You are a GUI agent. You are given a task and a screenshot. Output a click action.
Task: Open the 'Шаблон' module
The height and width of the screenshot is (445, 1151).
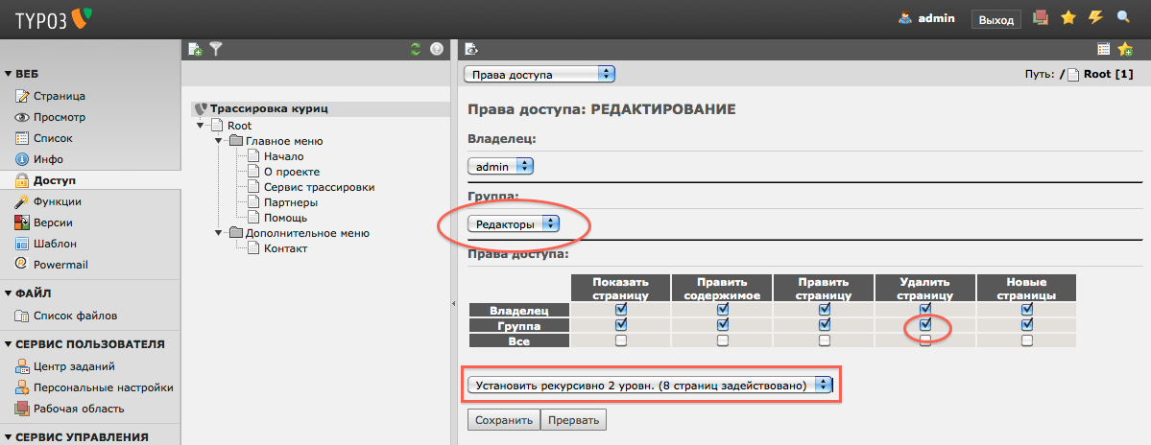click(54, 244)
